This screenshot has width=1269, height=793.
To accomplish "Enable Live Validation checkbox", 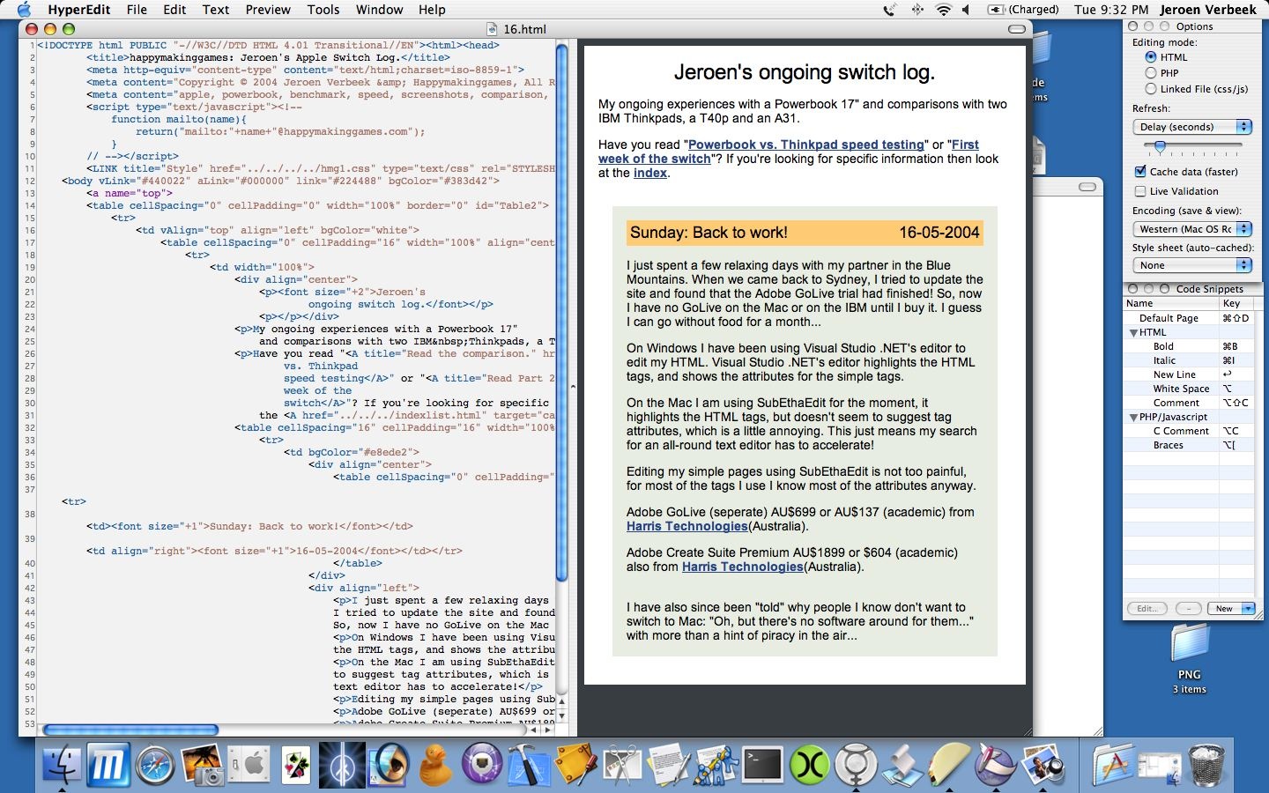I will tap(1140, 191).
